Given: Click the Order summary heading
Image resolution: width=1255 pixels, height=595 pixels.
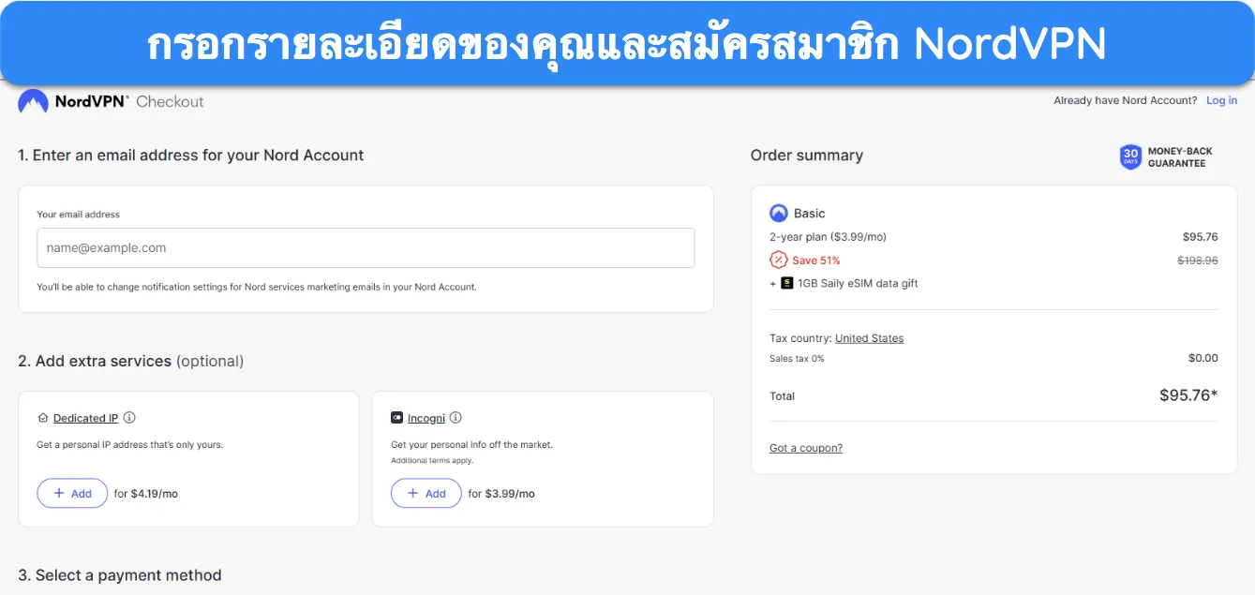Looking at the screenshot, I should pos(807,156).
